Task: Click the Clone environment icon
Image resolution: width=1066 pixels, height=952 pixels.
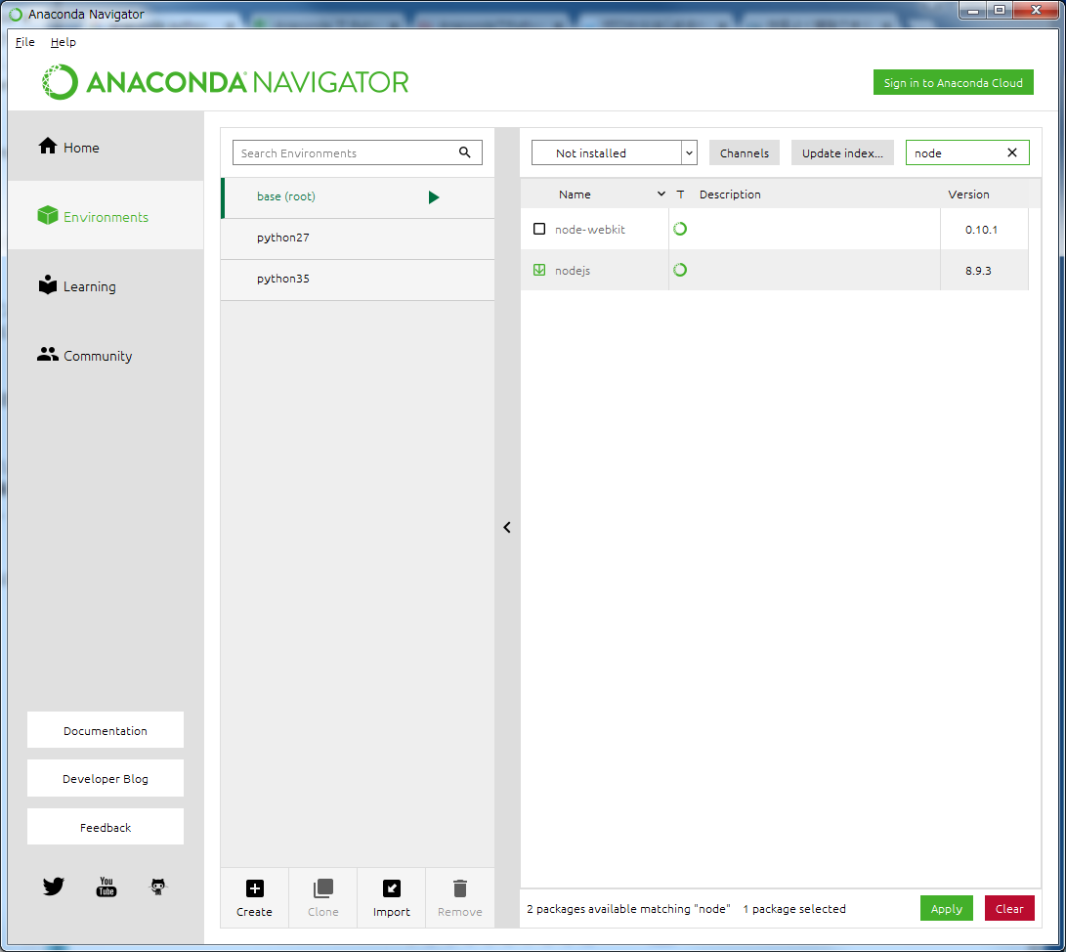Action: pyautogui.click(x=323, y=897)
